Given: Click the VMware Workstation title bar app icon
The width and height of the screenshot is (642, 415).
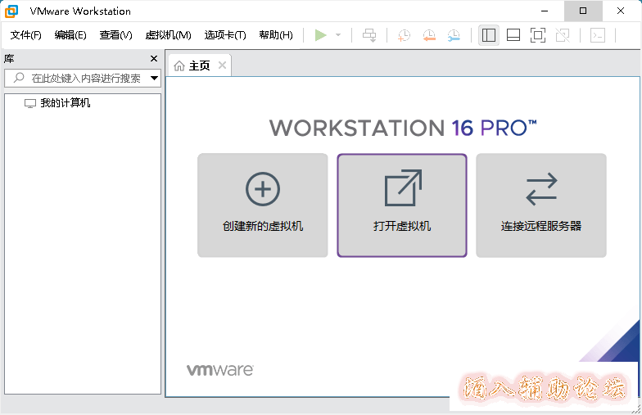Looking at the screenshot, I should 11,11.
